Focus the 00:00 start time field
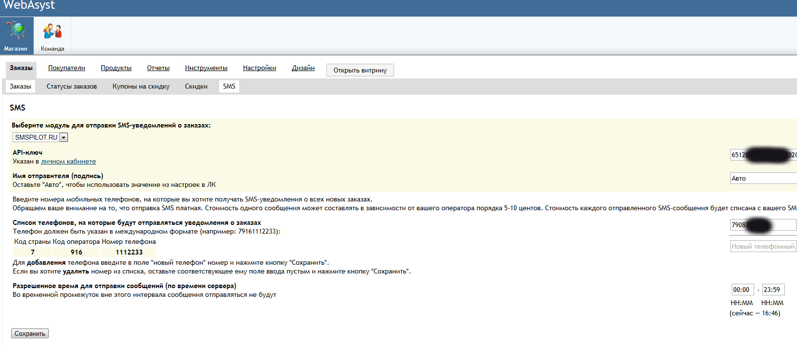The height and width of the screenshot is (346, 797). (742, 290)
